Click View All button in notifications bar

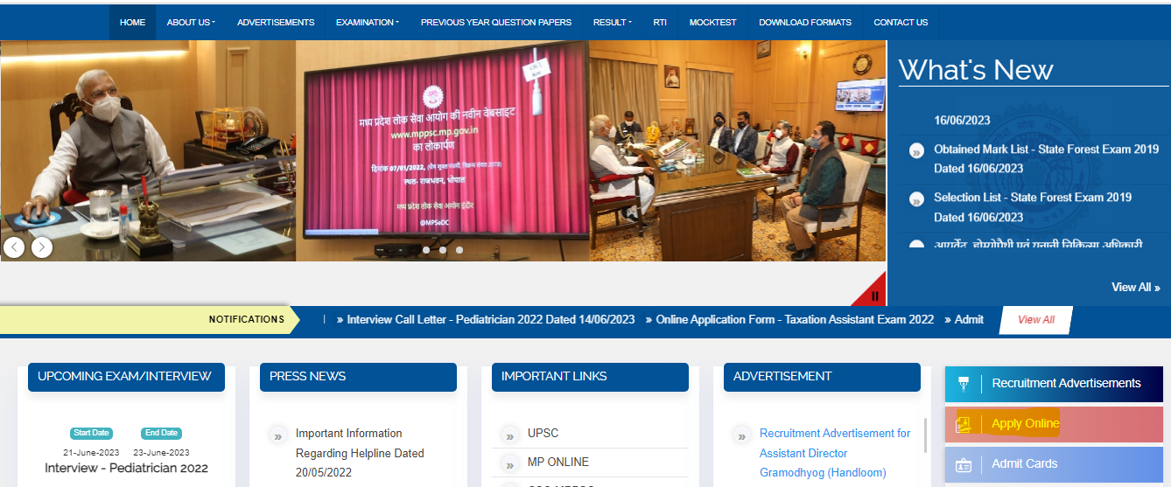(1036, 320)
